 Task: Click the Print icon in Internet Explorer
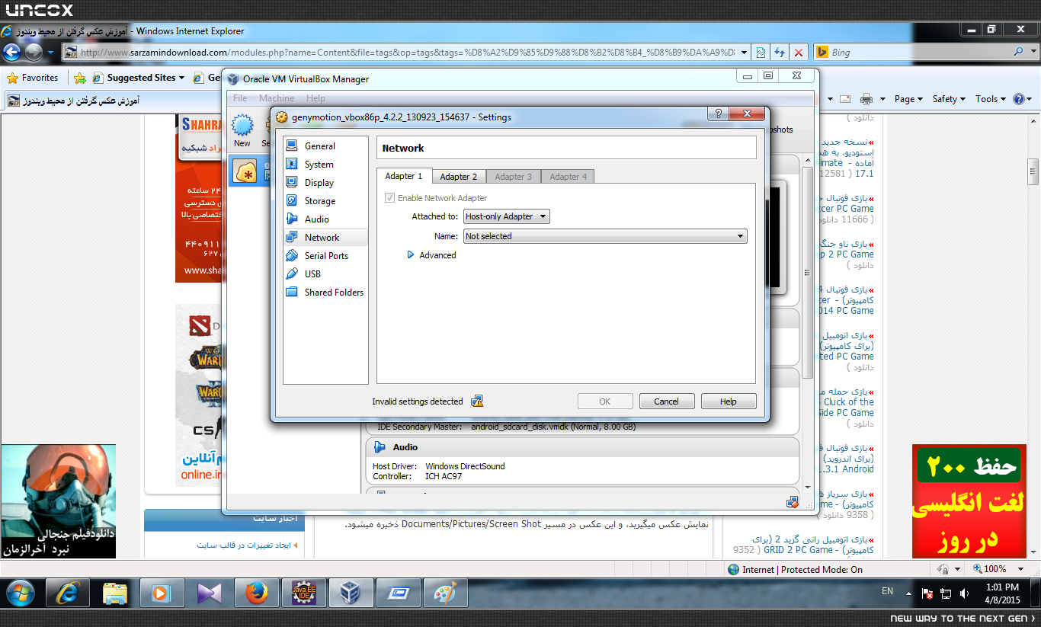pos(866,99)
